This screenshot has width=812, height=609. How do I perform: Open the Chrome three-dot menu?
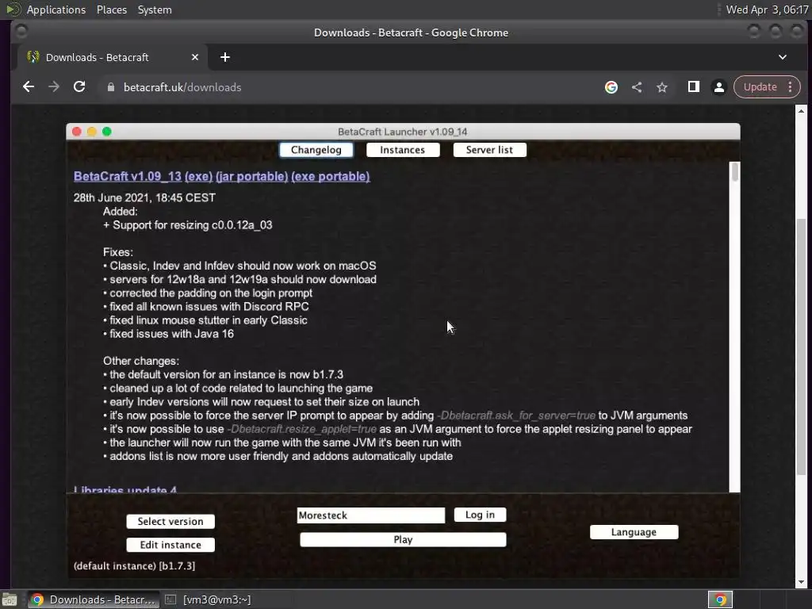791,87
